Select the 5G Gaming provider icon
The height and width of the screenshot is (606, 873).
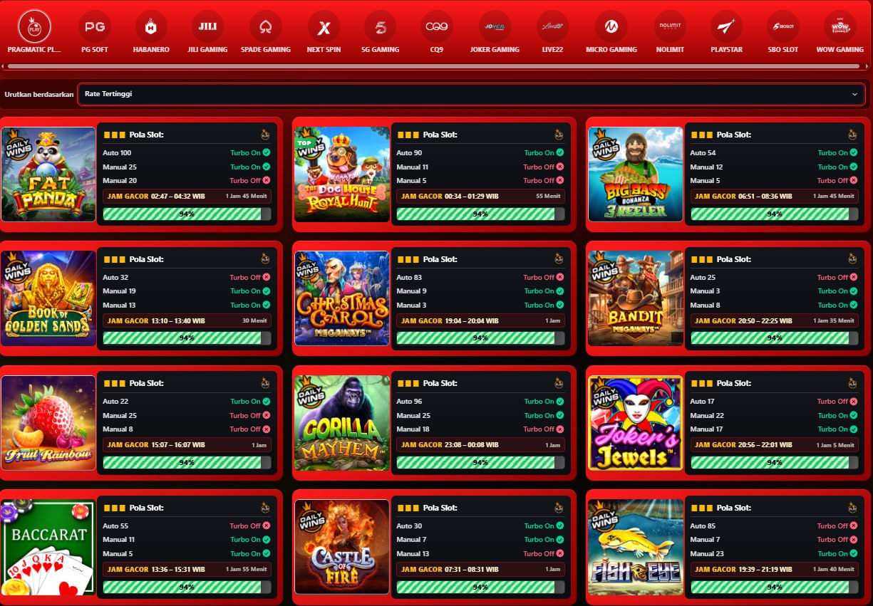(x=381, y=27)
